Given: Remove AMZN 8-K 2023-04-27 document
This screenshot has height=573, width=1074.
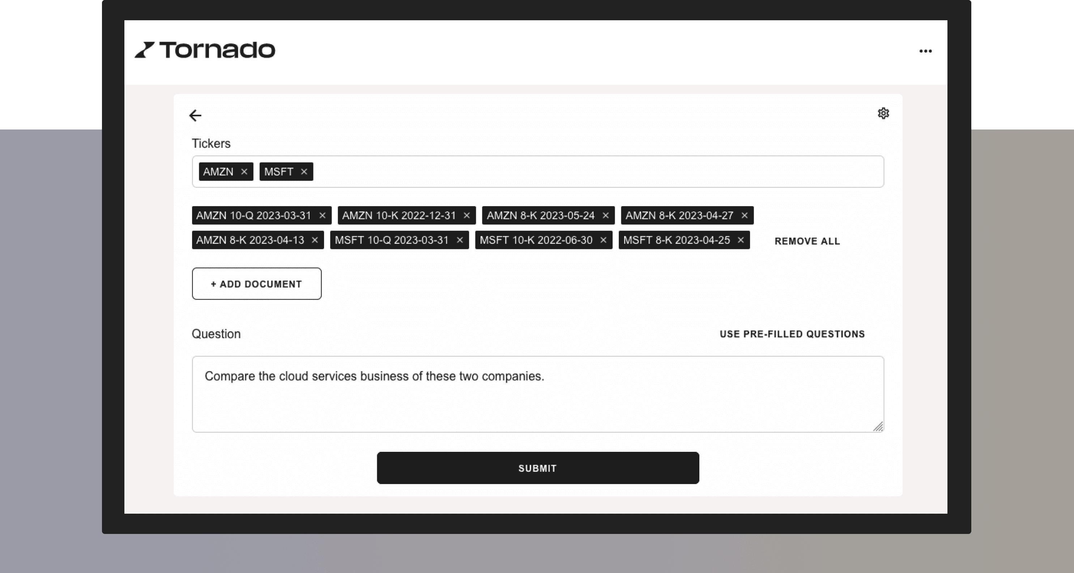Looking at the screenshot, I should 744,216.
